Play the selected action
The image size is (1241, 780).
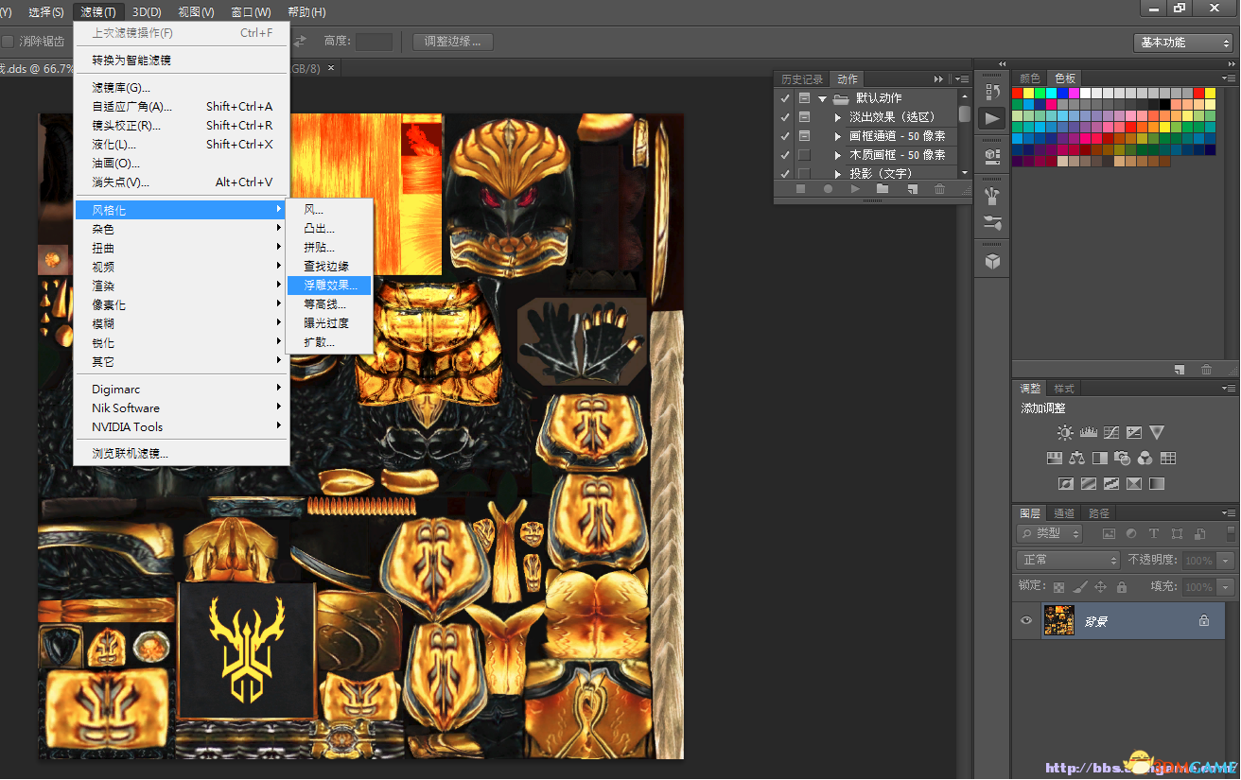click(x=856, y=189)
